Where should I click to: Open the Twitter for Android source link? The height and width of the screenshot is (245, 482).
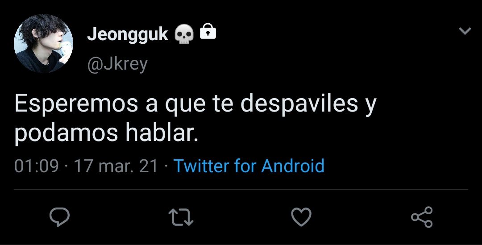tap(249, 166)
